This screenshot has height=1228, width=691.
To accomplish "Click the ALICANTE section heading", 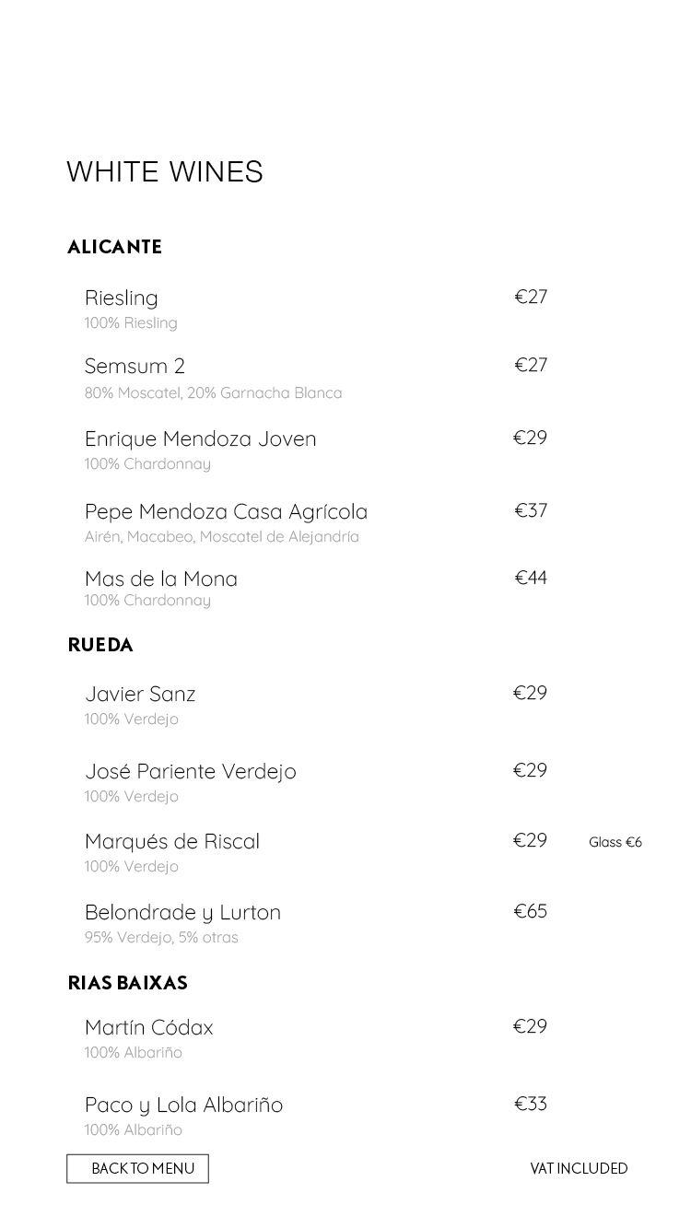I will (114, 248).
